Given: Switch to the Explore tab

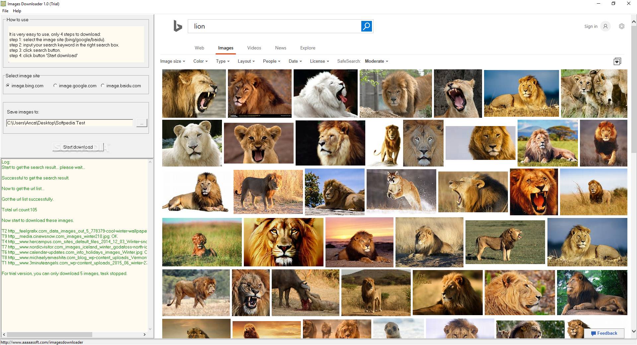Looking at the screenshot, I should (308, 48).
